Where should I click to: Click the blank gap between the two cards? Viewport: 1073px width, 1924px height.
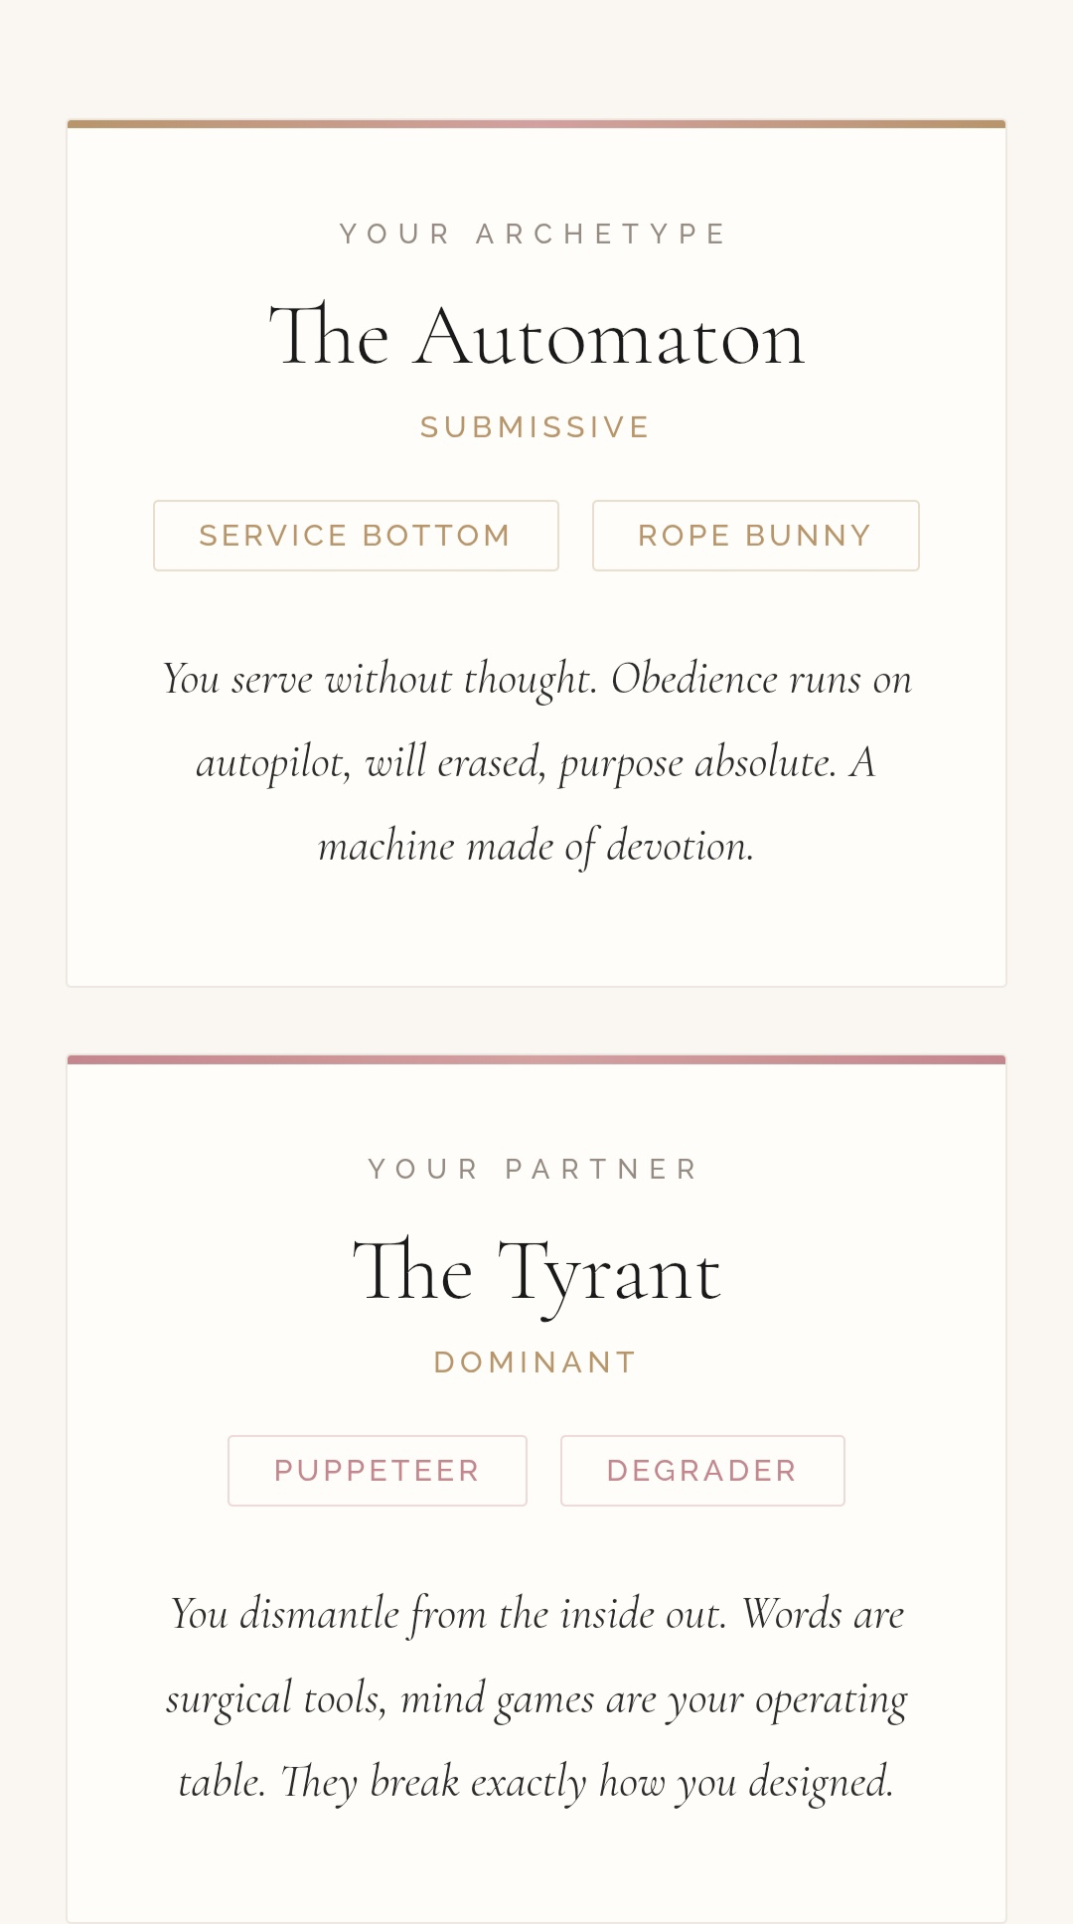click(x=536, y=1021)
